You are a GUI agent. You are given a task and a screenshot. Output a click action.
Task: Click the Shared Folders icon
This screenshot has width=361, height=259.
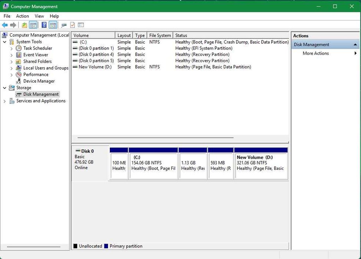click(19, 61)
